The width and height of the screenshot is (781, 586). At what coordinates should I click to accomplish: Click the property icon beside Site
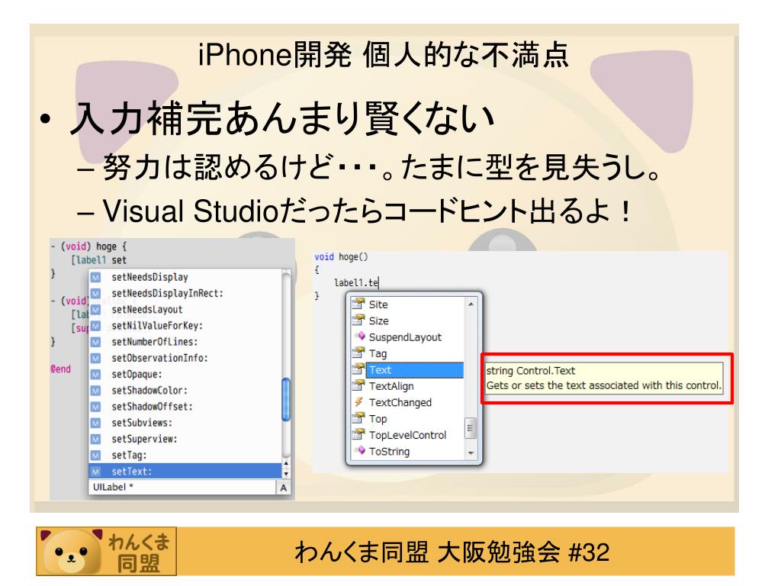(x=358, y=304)
